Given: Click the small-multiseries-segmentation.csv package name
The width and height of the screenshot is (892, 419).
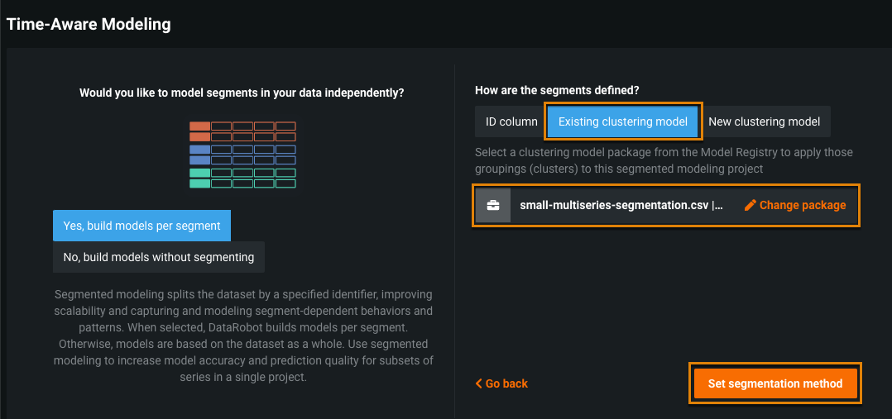Looking at the screenshot, I should 621,205.
